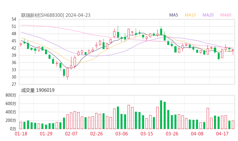This screenshot has width=238, height=141.
Task: Click the 0万 volume axis label
Action: [x=13, y=129]
